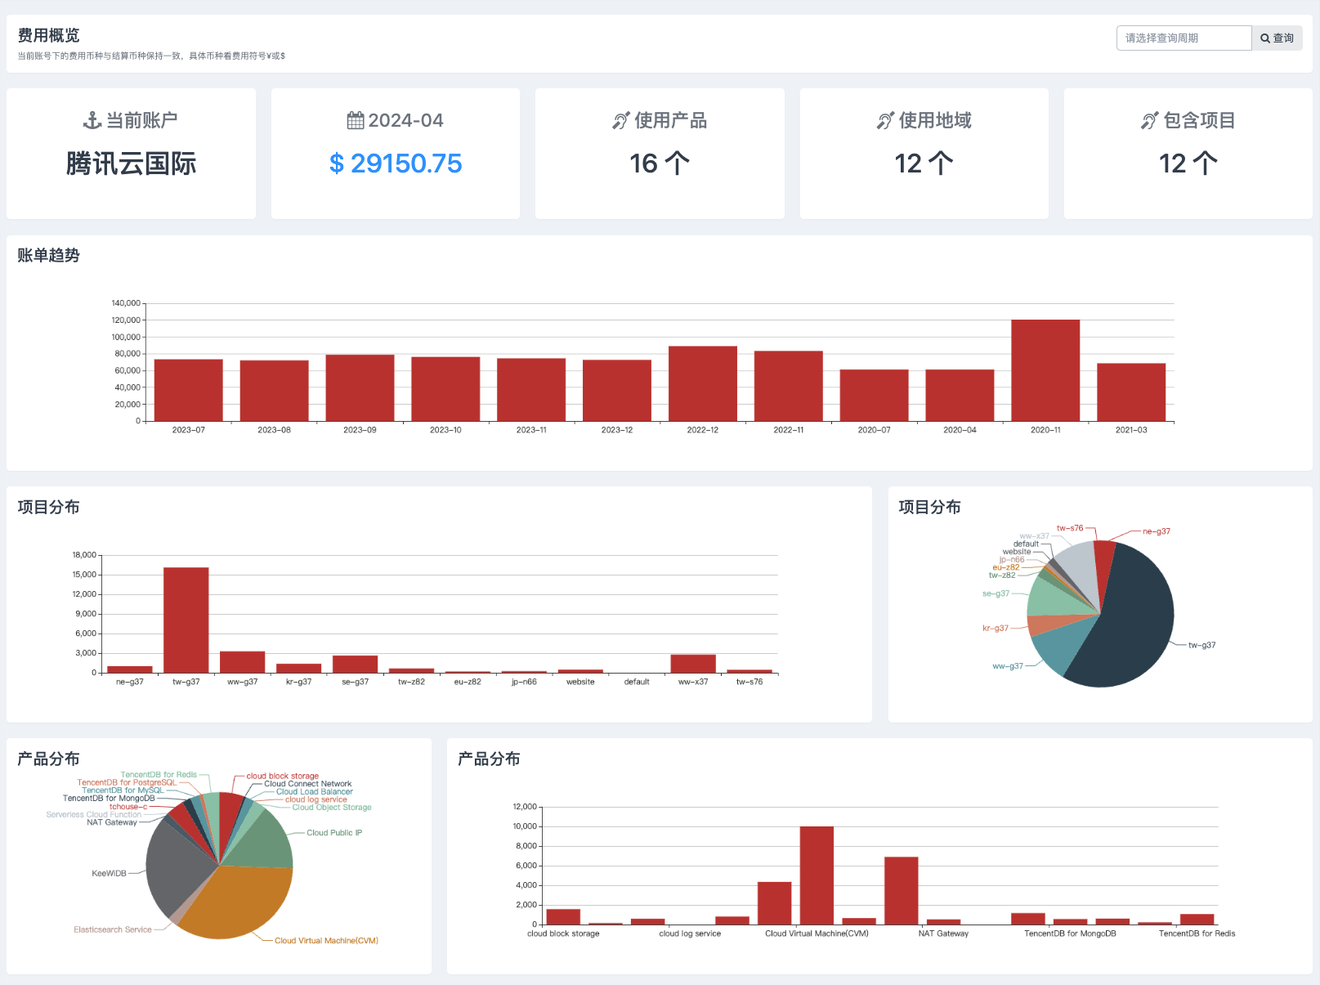Viewport: 1320px width, 985px height.
Task: Click the 查询 search button
Action: (x=1277, y=38)
